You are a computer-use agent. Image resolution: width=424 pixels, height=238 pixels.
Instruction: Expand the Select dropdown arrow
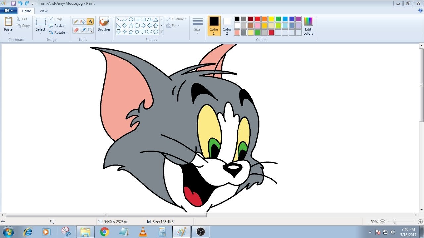tap(41, 33)
